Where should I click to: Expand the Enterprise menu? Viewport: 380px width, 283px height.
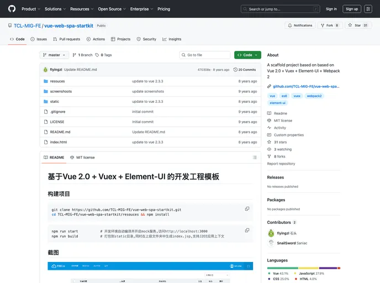141,9
